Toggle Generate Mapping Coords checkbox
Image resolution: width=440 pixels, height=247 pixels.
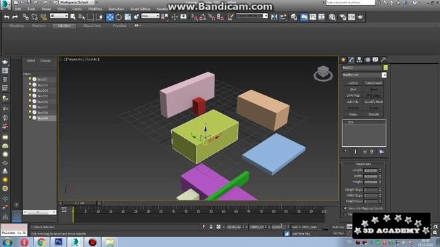pyautogui.click(x=345, y=209)
